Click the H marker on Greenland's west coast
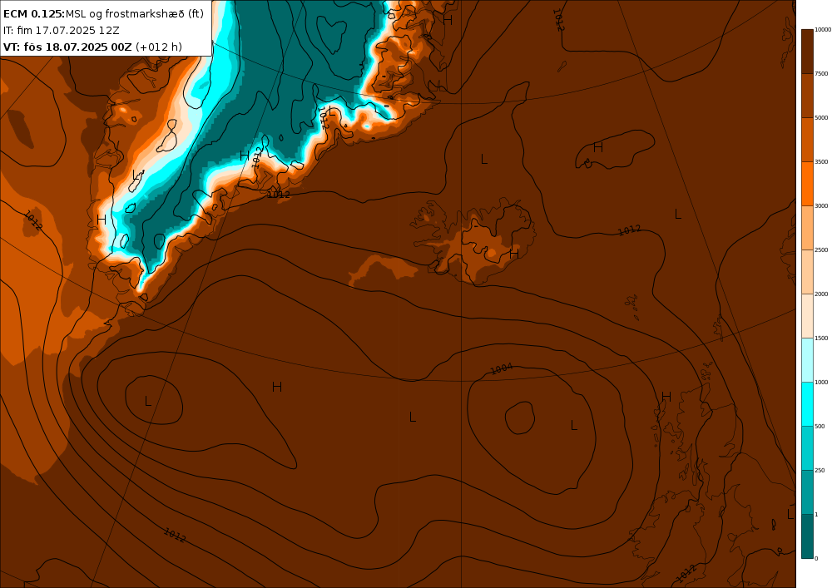832x588 pixels. (102, 220)
